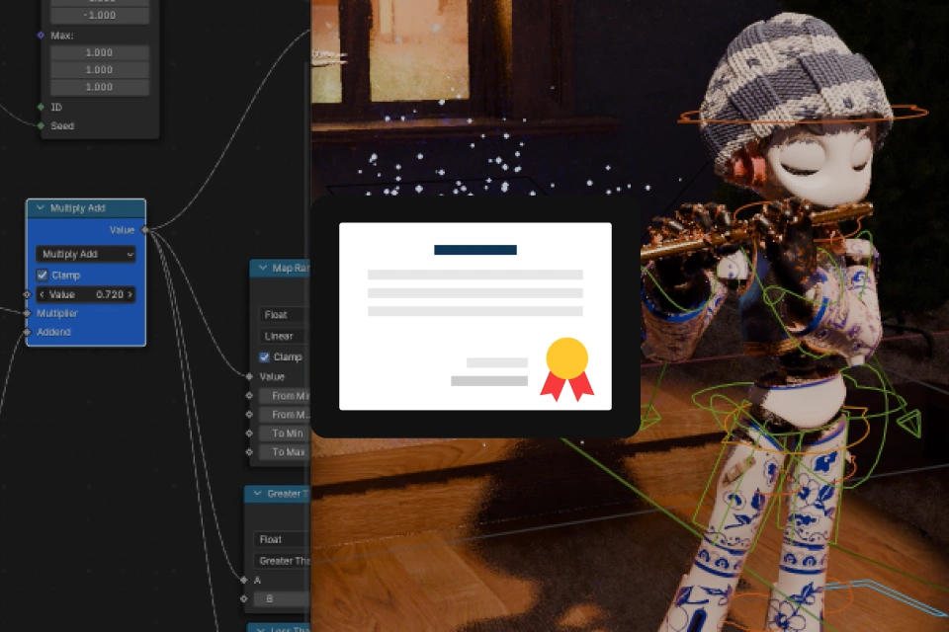This screenshot has height=632, width=949.
Task: Click the Max vector socket
Action: pyautogui.click(x=41, y=36)
